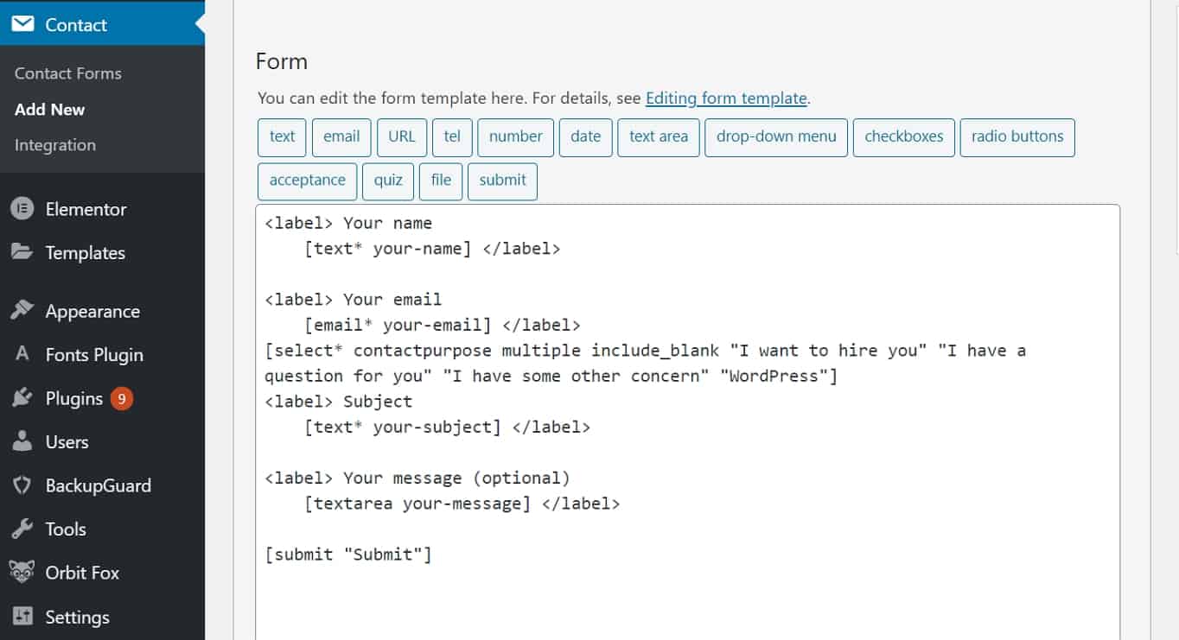Click the "<label> Your message (optional)" line
This screenshot has height=640, width=1179.
pos(417,478)
